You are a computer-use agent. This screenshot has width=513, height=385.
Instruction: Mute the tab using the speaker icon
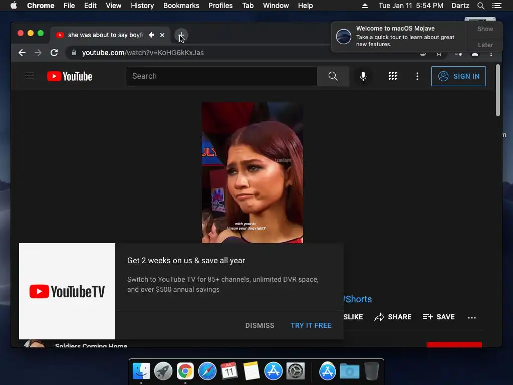coord(151,35)
